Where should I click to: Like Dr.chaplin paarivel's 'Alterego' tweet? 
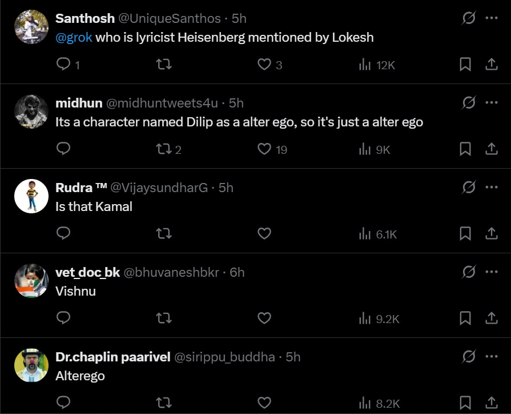click(x=264, y=402)
